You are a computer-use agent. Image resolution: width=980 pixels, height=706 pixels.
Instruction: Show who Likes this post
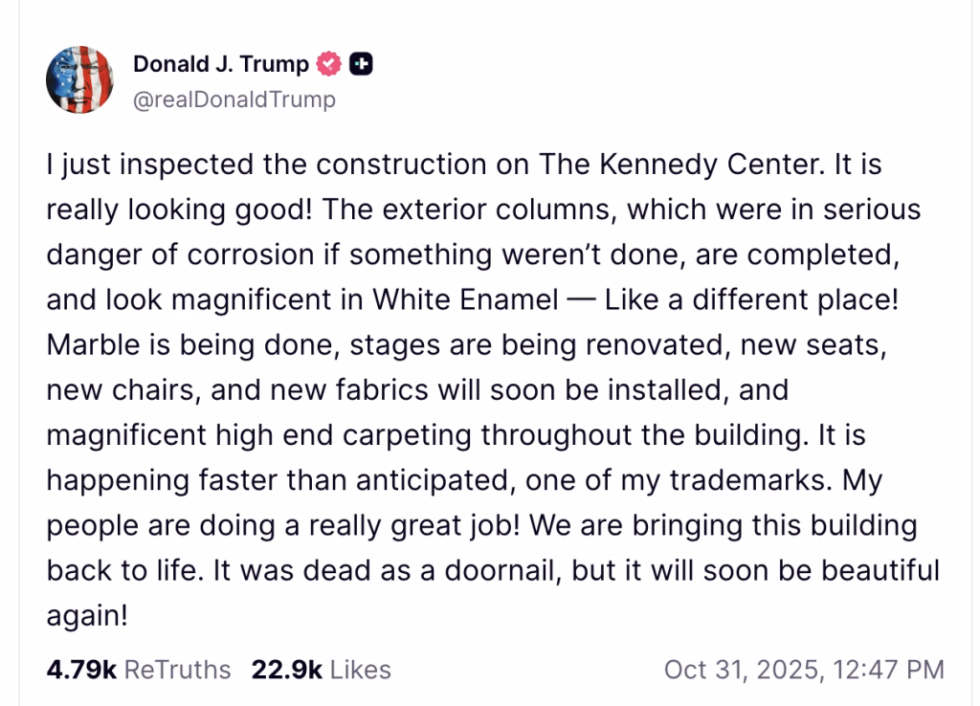click(x=361, y=670)
